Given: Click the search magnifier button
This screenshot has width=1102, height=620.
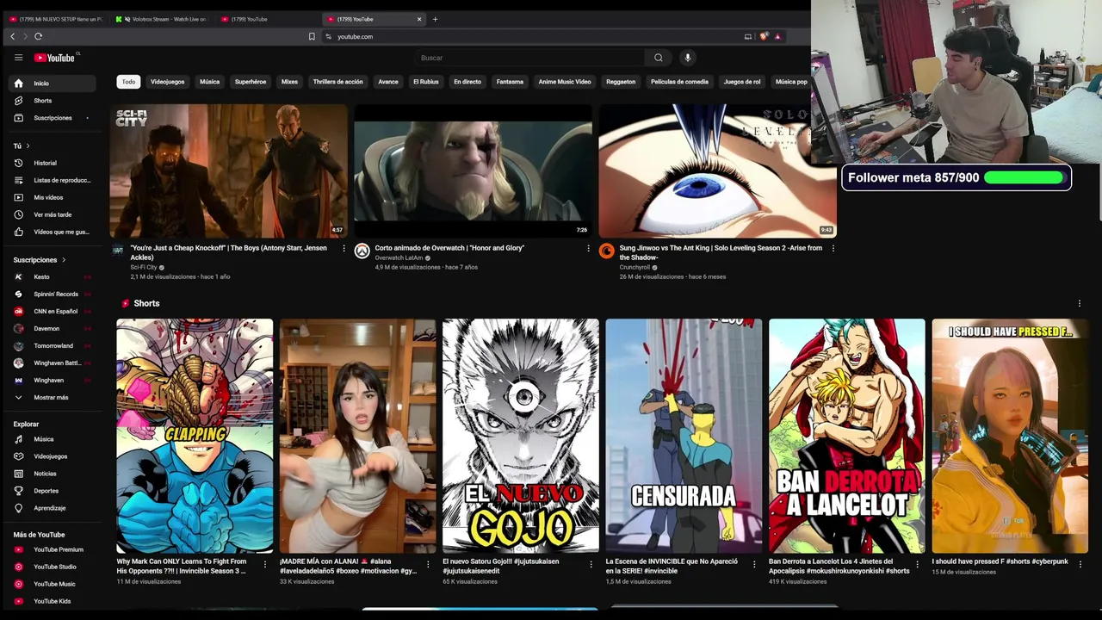Looking at the screenshot, I should pos(659,58).
